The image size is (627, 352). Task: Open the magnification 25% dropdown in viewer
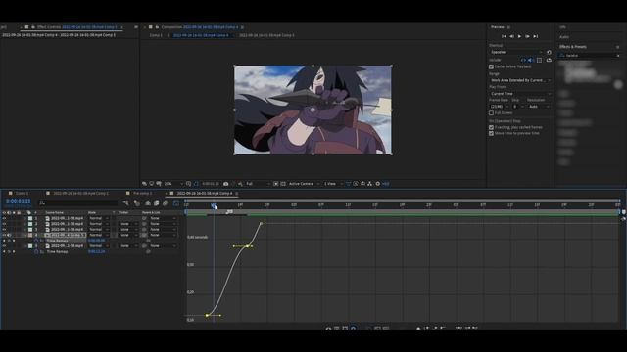[x=172, y=184]
